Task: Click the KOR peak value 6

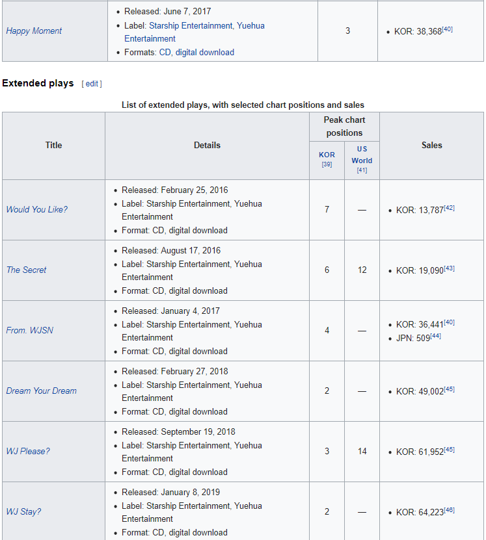Action: [x=327, y=270]
